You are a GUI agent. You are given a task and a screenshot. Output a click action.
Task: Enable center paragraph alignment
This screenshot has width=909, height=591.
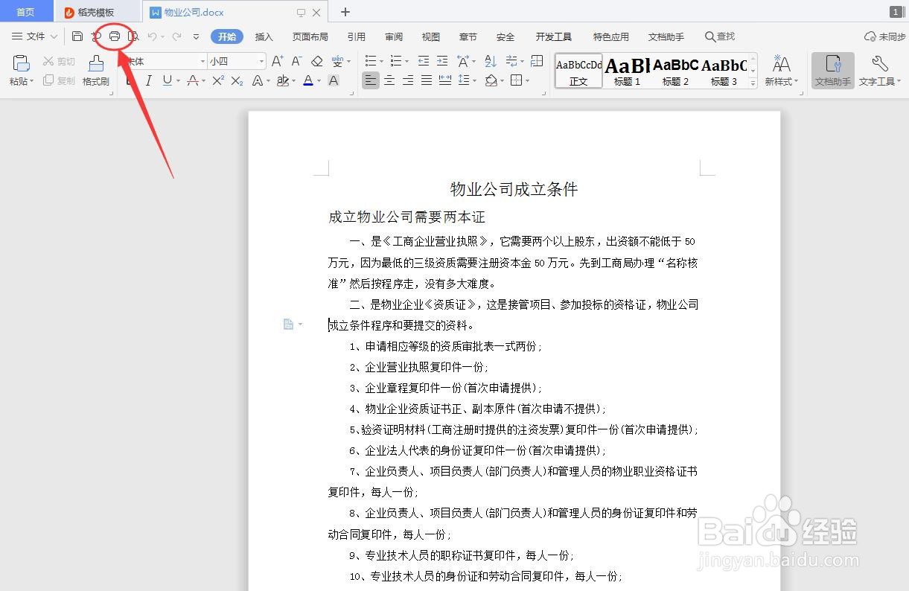389,80
